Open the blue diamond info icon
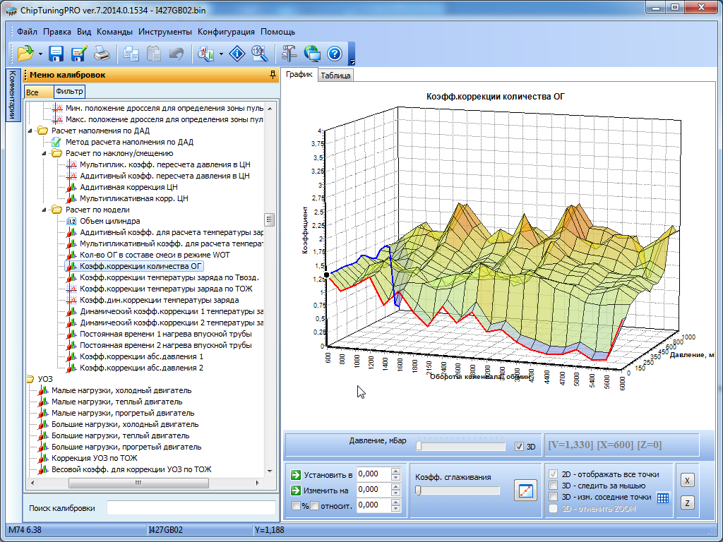723x542 pixels. [x=239, y=54]
